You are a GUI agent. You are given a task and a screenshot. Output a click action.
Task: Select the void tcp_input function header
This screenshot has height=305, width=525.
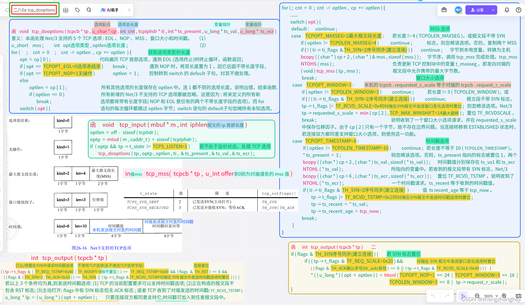(x=169, y=125)
